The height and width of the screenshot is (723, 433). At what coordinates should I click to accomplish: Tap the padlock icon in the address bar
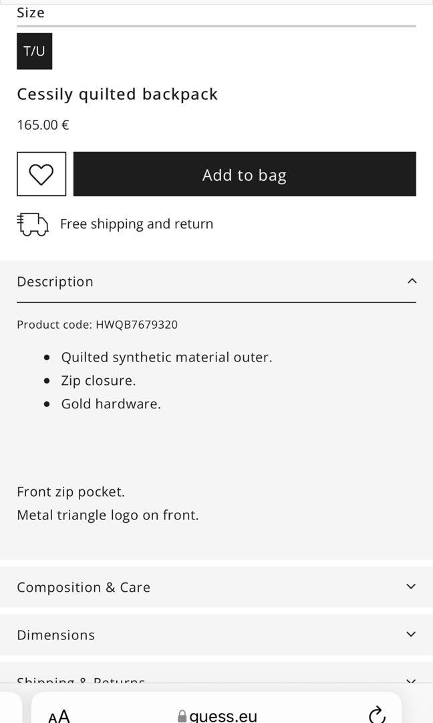(182, 716)
